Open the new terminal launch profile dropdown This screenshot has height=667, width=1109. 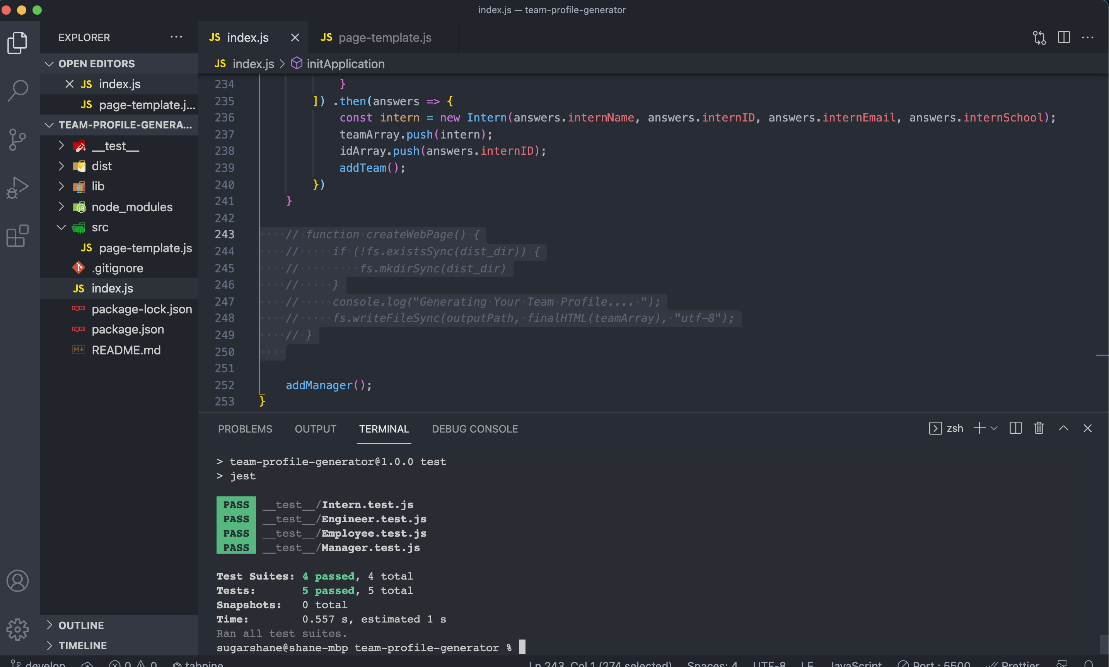[x=993, y=428]
